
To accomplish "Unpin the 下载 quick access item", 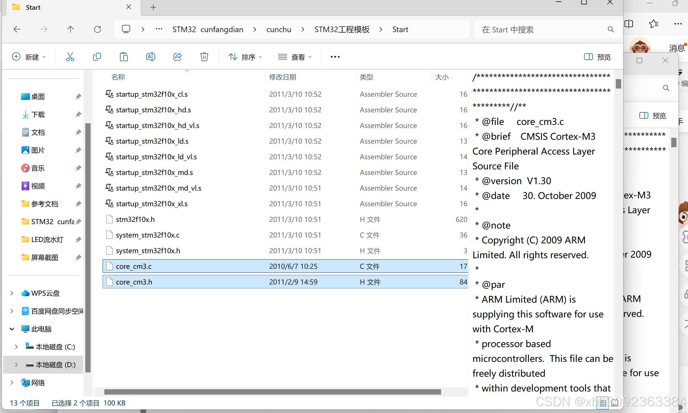I will (78, 114).
